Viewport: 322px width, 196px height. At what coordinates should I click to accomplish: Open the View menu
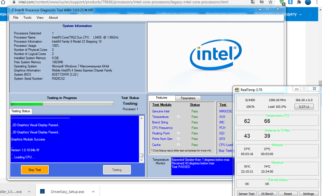[x=40, y=18]
